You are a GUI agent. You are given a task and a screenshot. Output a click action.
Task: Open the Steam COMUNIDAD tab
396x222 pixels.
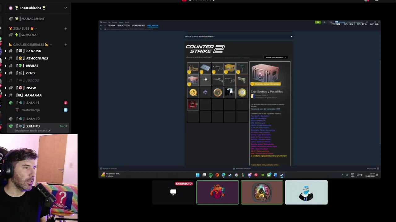point(138,26)
